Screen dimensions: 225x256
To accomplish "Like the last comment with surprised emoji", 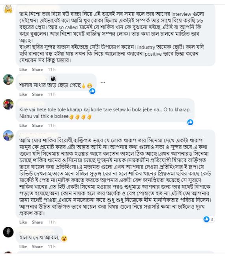I will 23,247.
